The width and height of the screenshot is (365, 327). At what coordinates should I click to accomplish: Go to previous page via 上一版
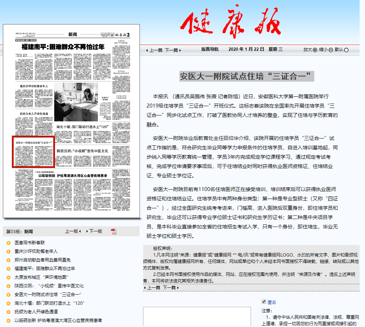(73, 231)
